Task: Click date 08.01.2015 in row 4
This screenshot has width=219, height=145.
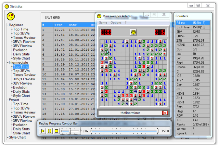Action: coord(79,45)
